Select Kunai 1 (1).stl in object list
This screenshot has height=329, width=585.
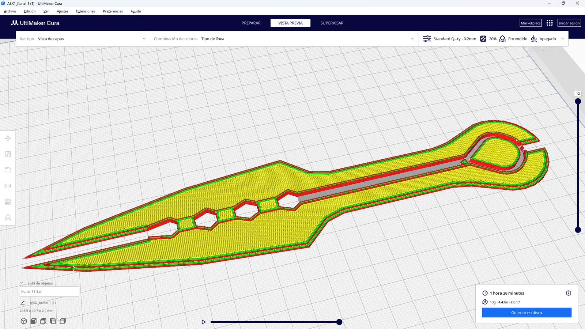click(49, 291)
